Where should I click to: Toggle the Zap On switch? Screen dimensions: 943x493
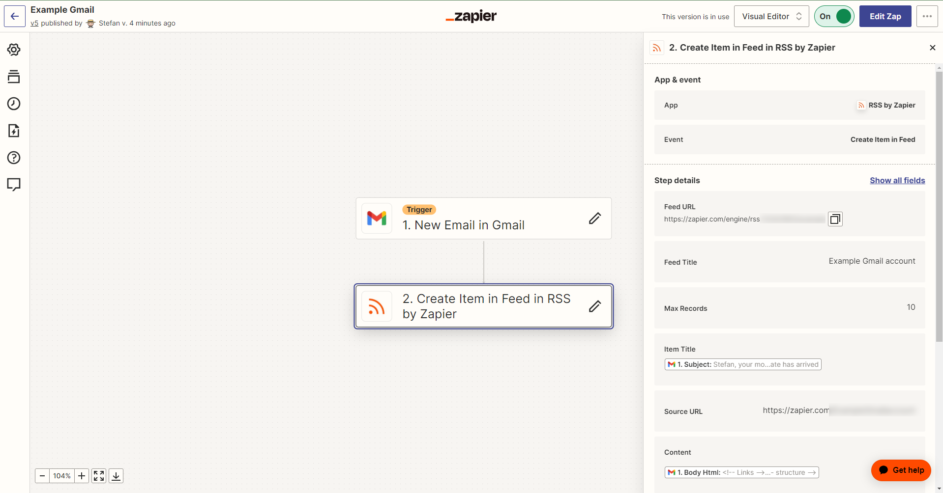[x=834, y=16]
